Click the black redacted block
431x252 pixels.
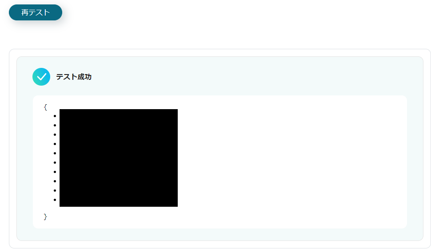pos(119,158)
